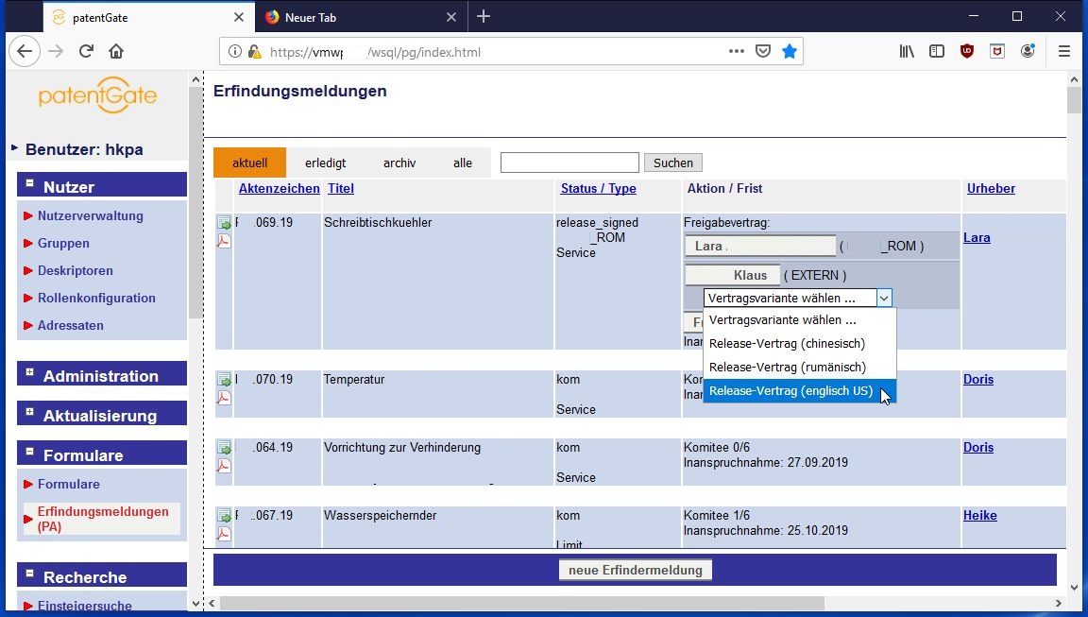Open Rollenkonfiguration in the sidebar
Viewport: 1088px width, 617px height.
(x=96, y=299)
